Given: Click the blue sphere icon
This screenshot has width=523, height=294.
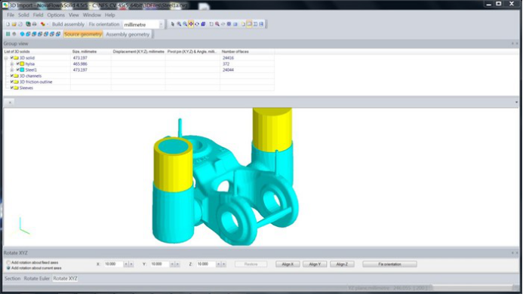Looking at the screenshot, I should click(x=22, y=34).
